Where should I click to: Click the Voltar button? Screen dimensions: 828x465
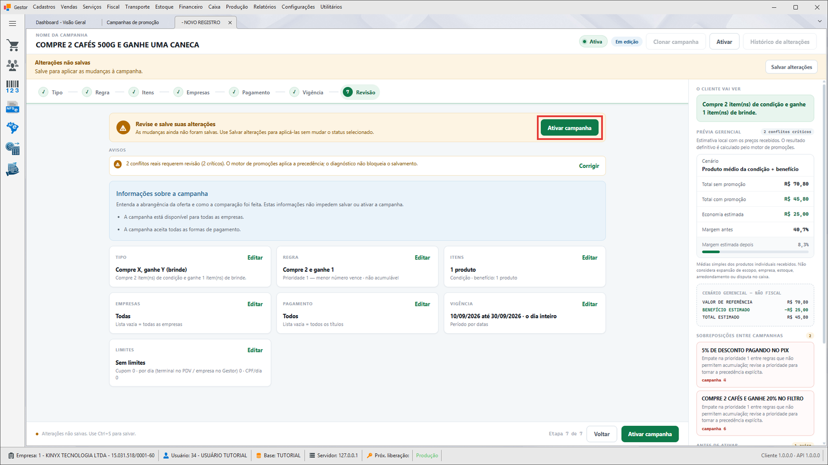pos(602,434)
